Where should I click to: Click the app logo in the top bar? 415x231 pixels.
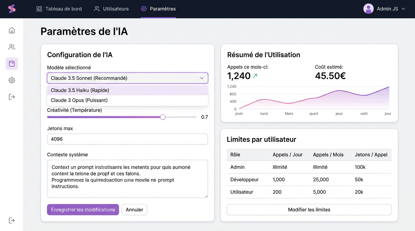coord(12,9)
